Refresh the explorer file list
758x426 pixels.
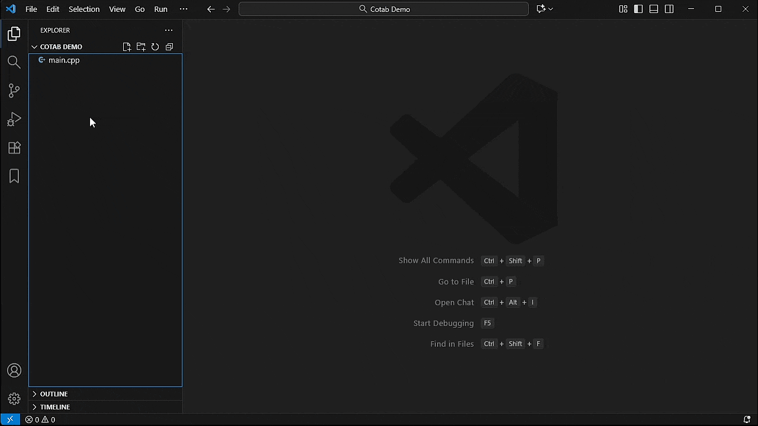[155, 47]
